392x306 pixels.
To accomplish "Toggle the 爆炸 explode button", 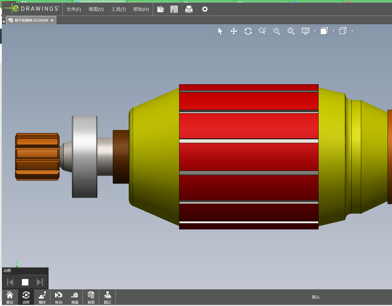I will pyautogui.click(x=42, y=297).
